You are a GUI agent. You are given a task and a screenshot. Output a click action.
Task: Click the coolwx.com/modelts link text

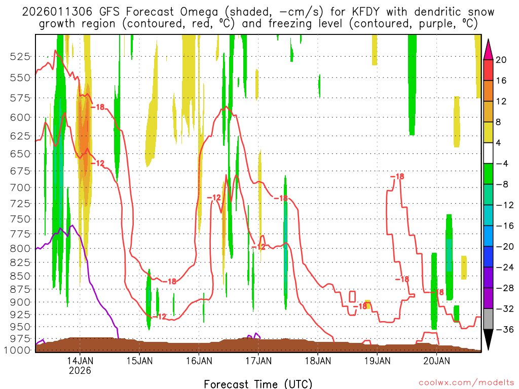[x=466, y=382]
